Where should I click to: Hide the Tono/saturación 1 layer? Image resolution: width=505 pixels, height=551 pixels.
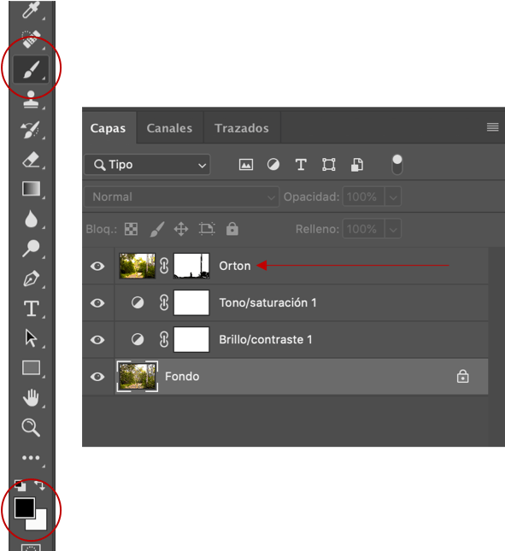97,303
